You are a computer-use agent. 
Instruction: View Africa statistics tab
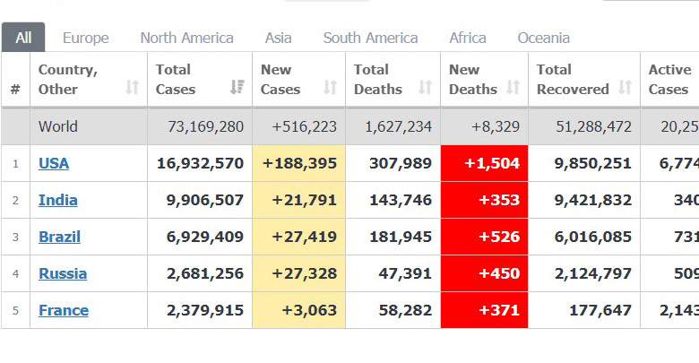(x=467, y=38)
